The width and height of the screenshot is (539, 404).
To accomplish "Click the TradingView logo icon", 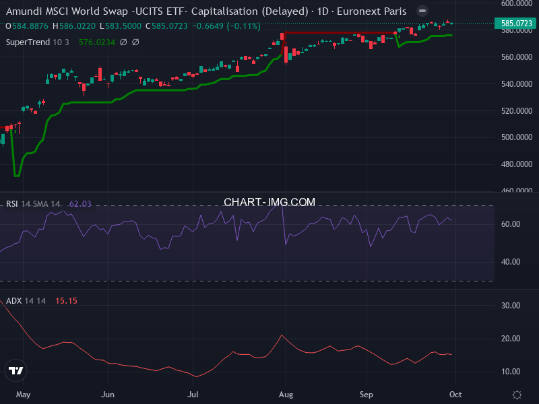I will click(x=16, y=370).
